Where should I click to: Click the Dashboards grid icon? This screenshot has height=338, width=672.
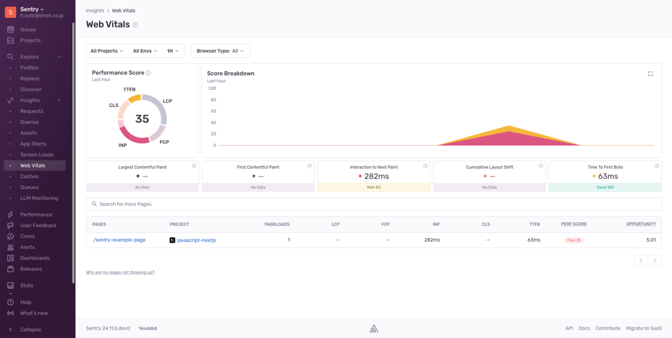click(9, 257)
